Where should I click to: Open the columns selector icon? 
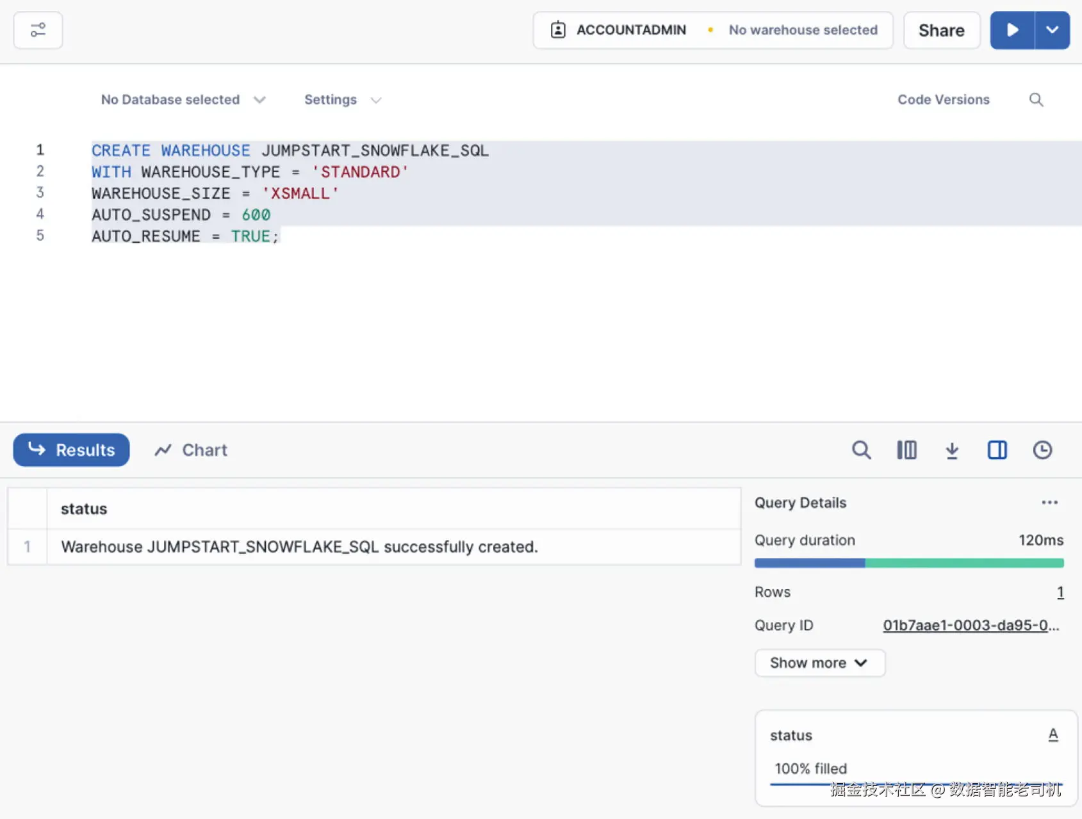tap(906, 450)
